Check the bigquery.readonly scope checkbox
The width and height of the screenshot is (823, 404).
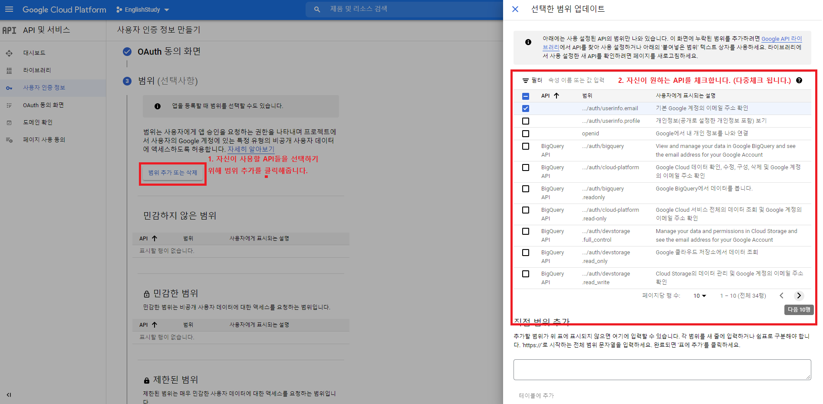pos(526,189)
